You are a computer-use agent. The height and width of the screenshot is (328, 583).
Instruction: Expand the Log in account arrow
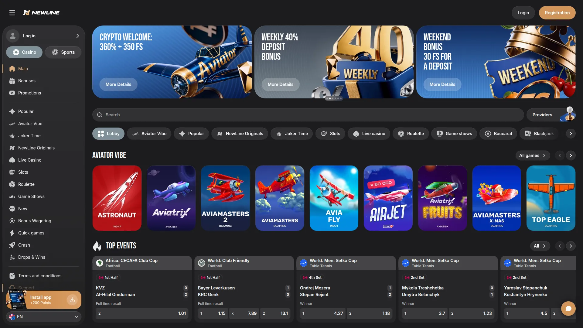pos(77,36)
